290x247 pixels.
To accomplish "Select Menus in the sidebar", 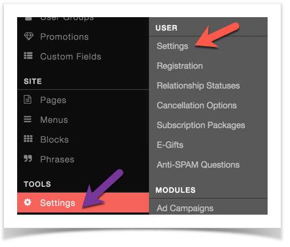I will (x=54, y=120).
